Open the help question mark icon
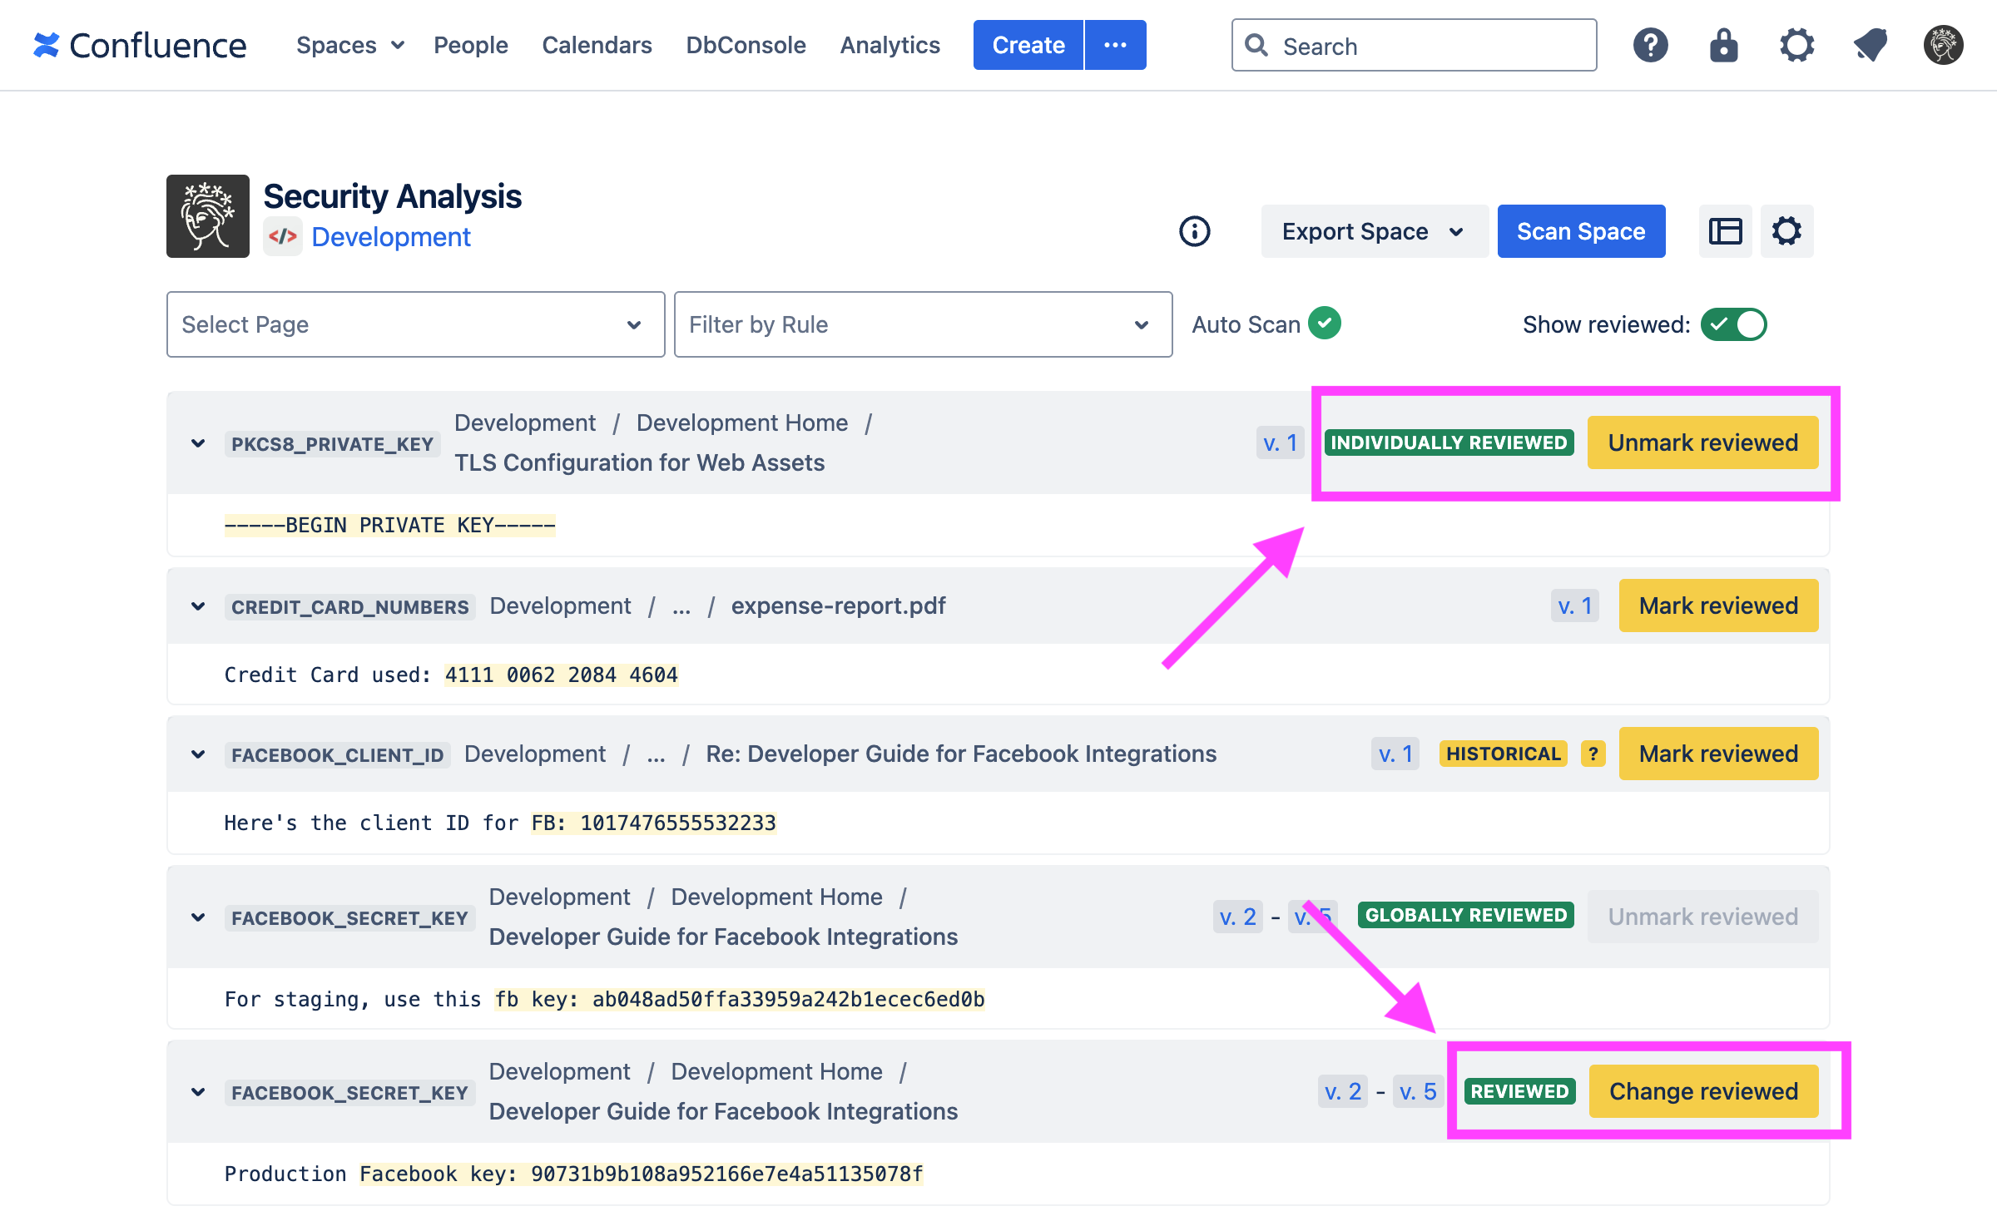This screenshot has width=1997, height=1216. click(1650, 45)
